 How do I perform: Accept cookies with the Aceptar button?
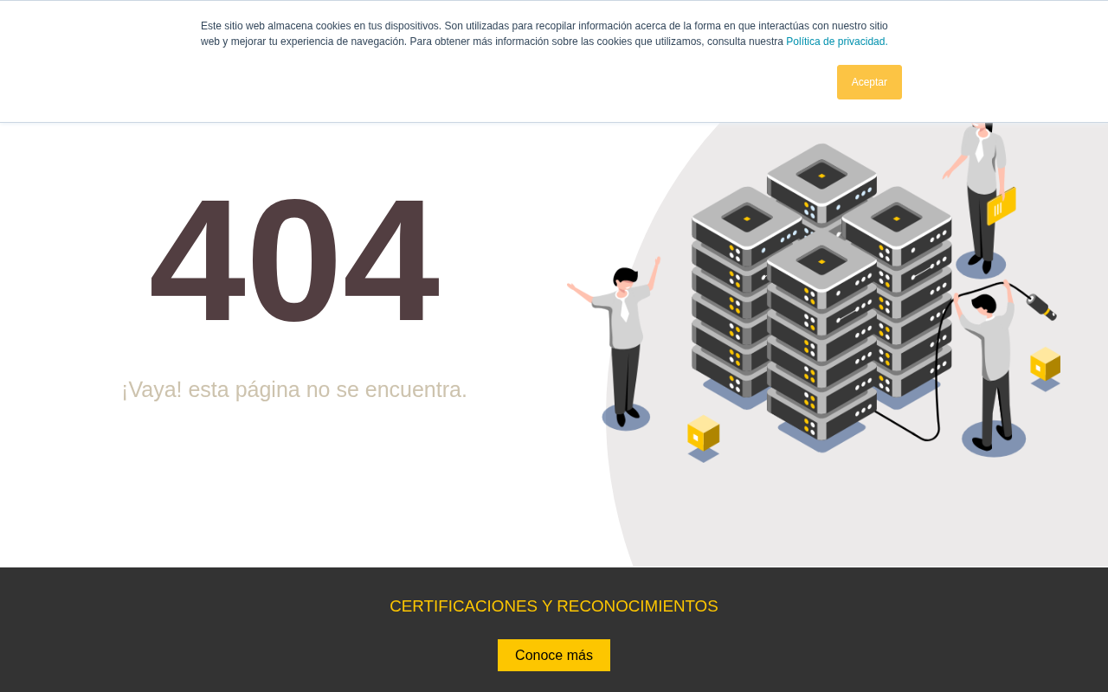coord(869,82)
